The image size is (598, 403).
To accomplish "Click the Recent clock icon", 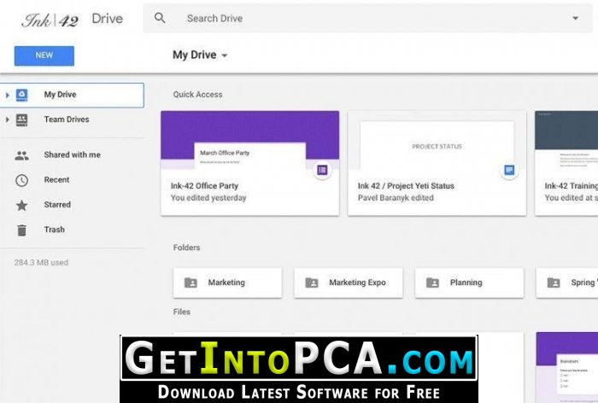I will point(21,180).
